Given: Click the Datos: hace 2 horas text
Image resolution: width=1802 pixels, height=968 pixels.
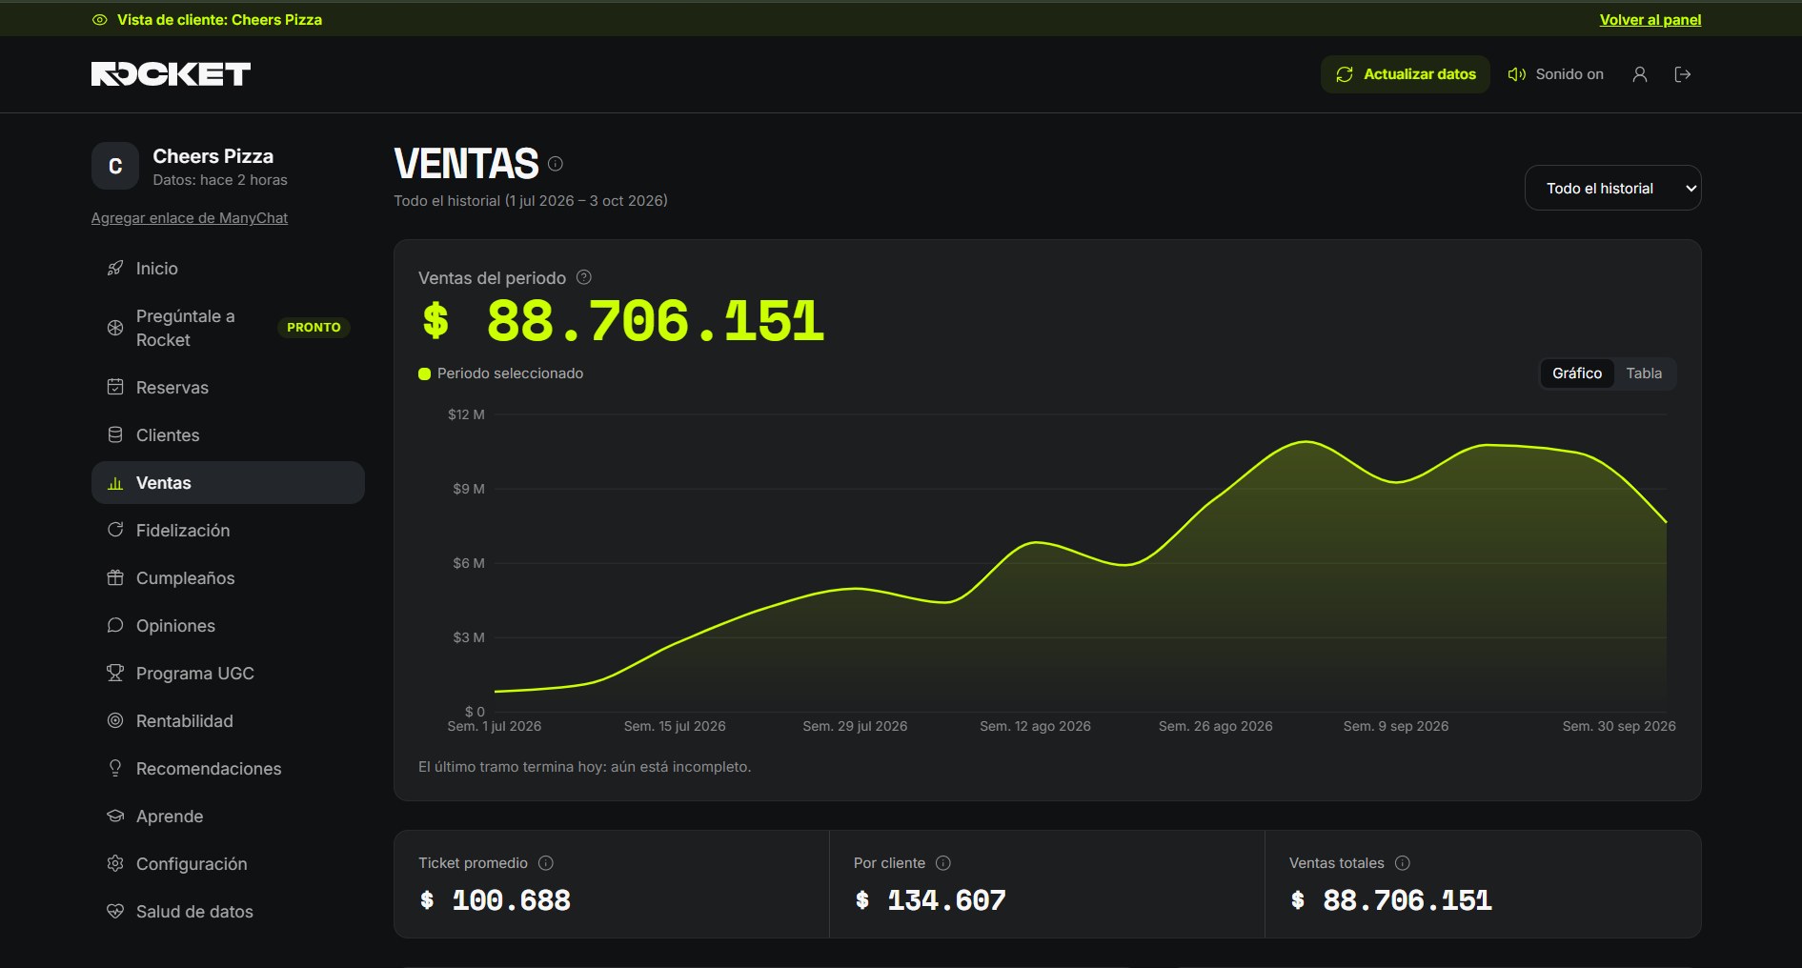Looking at the screenshot, I should pyautogui.click(x=220, y=180).
